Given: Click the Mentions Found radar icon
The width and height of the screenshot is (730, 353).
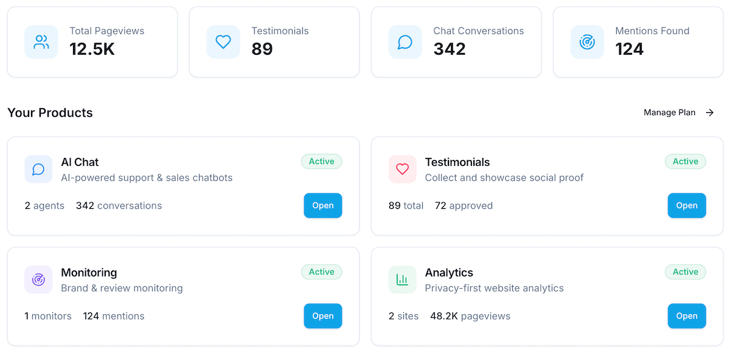Looking at the screenshot, I should (587, 42).
